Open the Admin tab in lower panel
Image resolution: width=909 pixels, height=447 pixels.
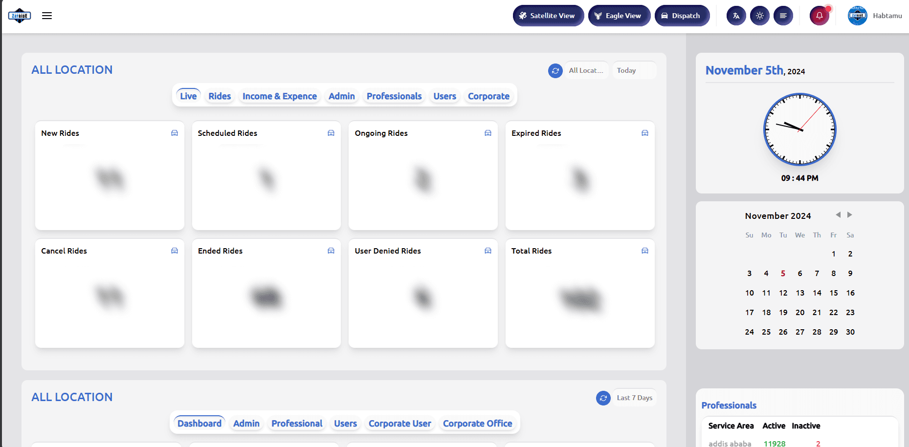pos(246,424)
